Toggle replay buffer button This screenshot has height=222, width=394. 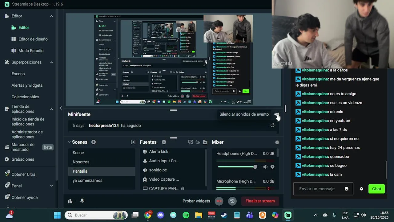pos(232,201)
